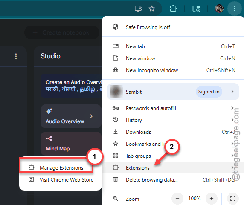Open New tab from the menu
Viewport: 244px width, 205px height.
point(173,46)
